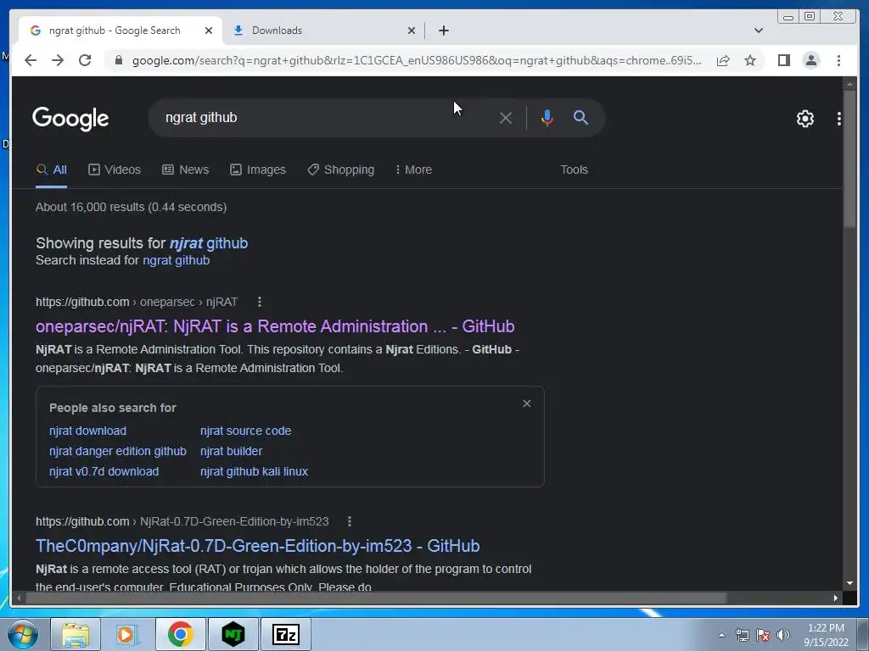Open the NJ application in taskbar
Screen dimensions: 869x651
[233, 634]
